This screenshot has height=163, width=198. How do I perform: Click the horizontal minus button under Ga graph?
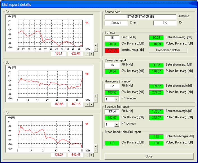pos(88,54)
